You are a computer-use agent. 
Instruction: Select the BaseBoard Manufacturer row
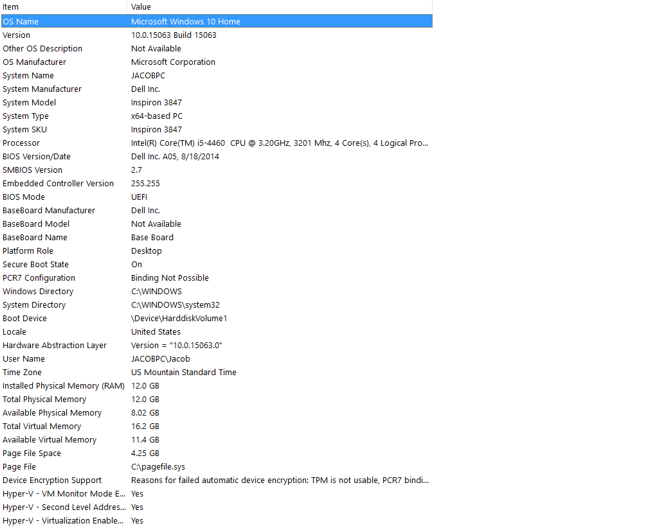[x=217, y=211]
